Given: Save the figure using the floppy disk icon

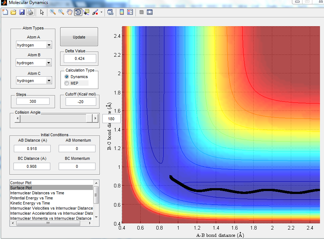Looking at the screenshot, I should point(22,12).
